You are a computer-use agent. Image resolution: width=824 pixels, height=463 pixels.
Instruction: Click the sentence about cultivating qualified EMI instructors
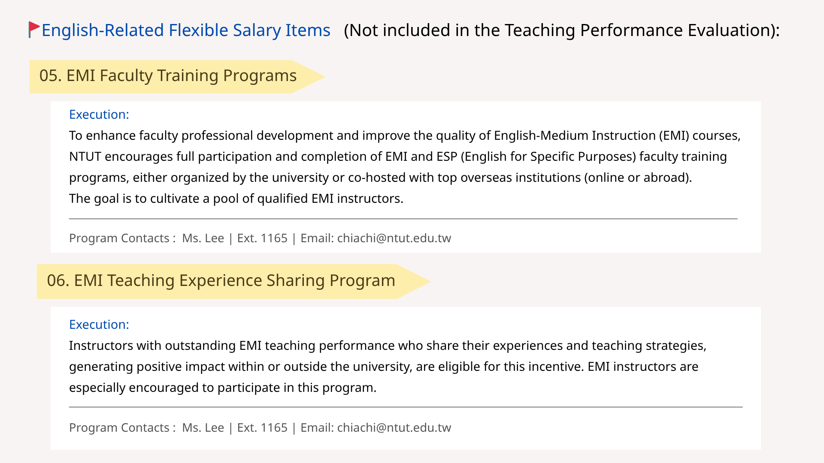[x=236, y=198]
